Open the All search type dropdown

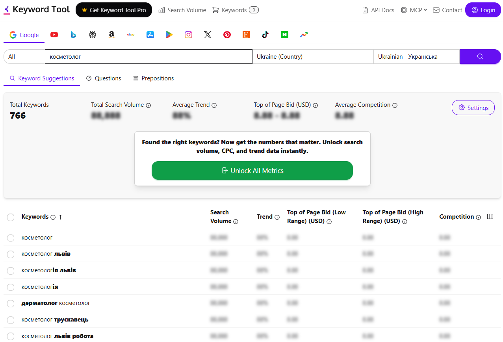pos(24,56)
